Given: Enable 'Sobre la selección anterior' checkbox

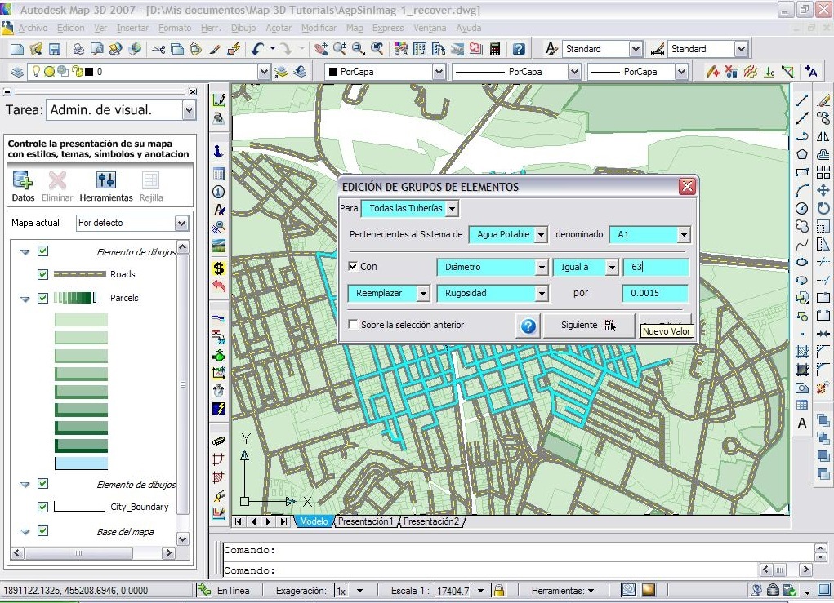Looking at the screenshot, I should click(x=353, y=325).
